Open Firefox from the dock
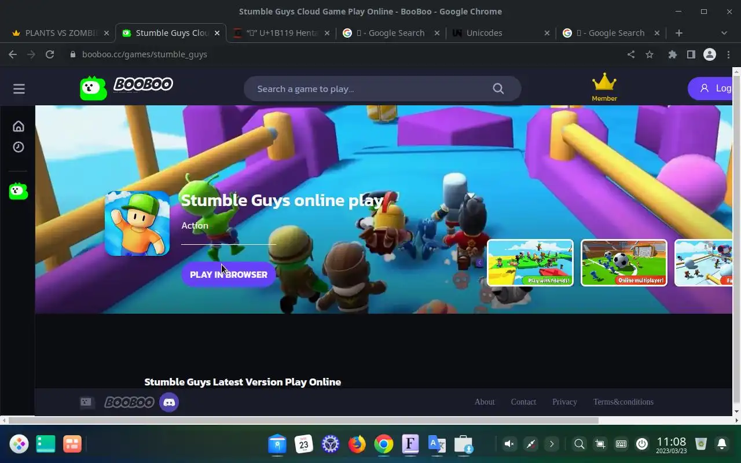 (357, 444)
